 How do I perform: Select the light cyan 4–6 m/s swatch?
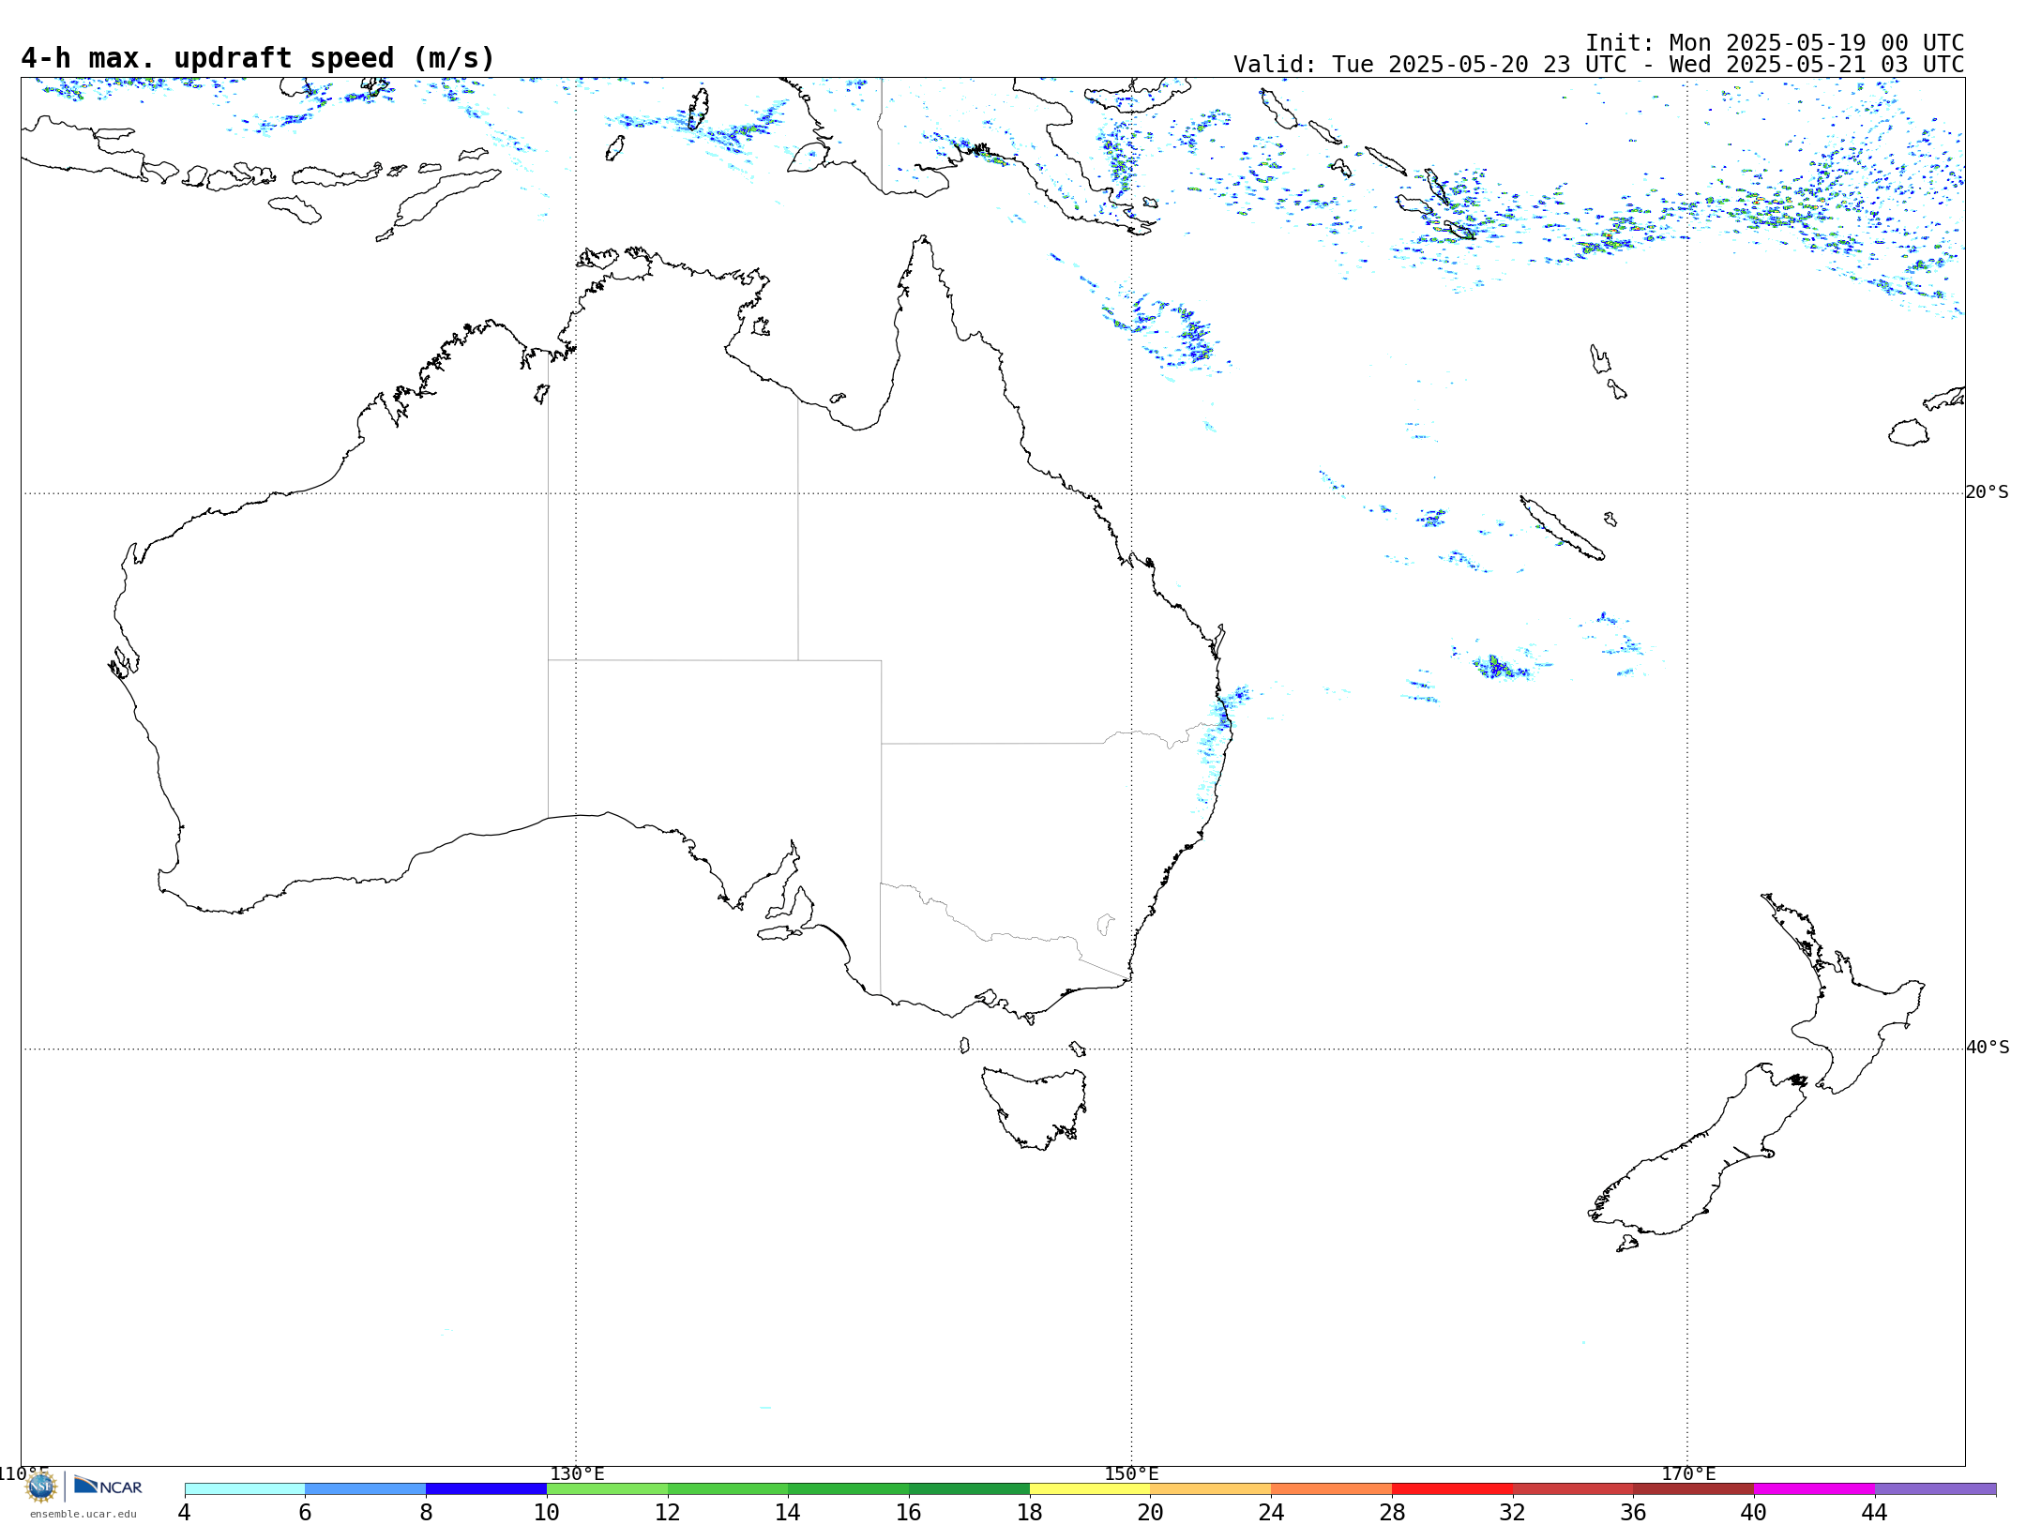pos(245,1489)
